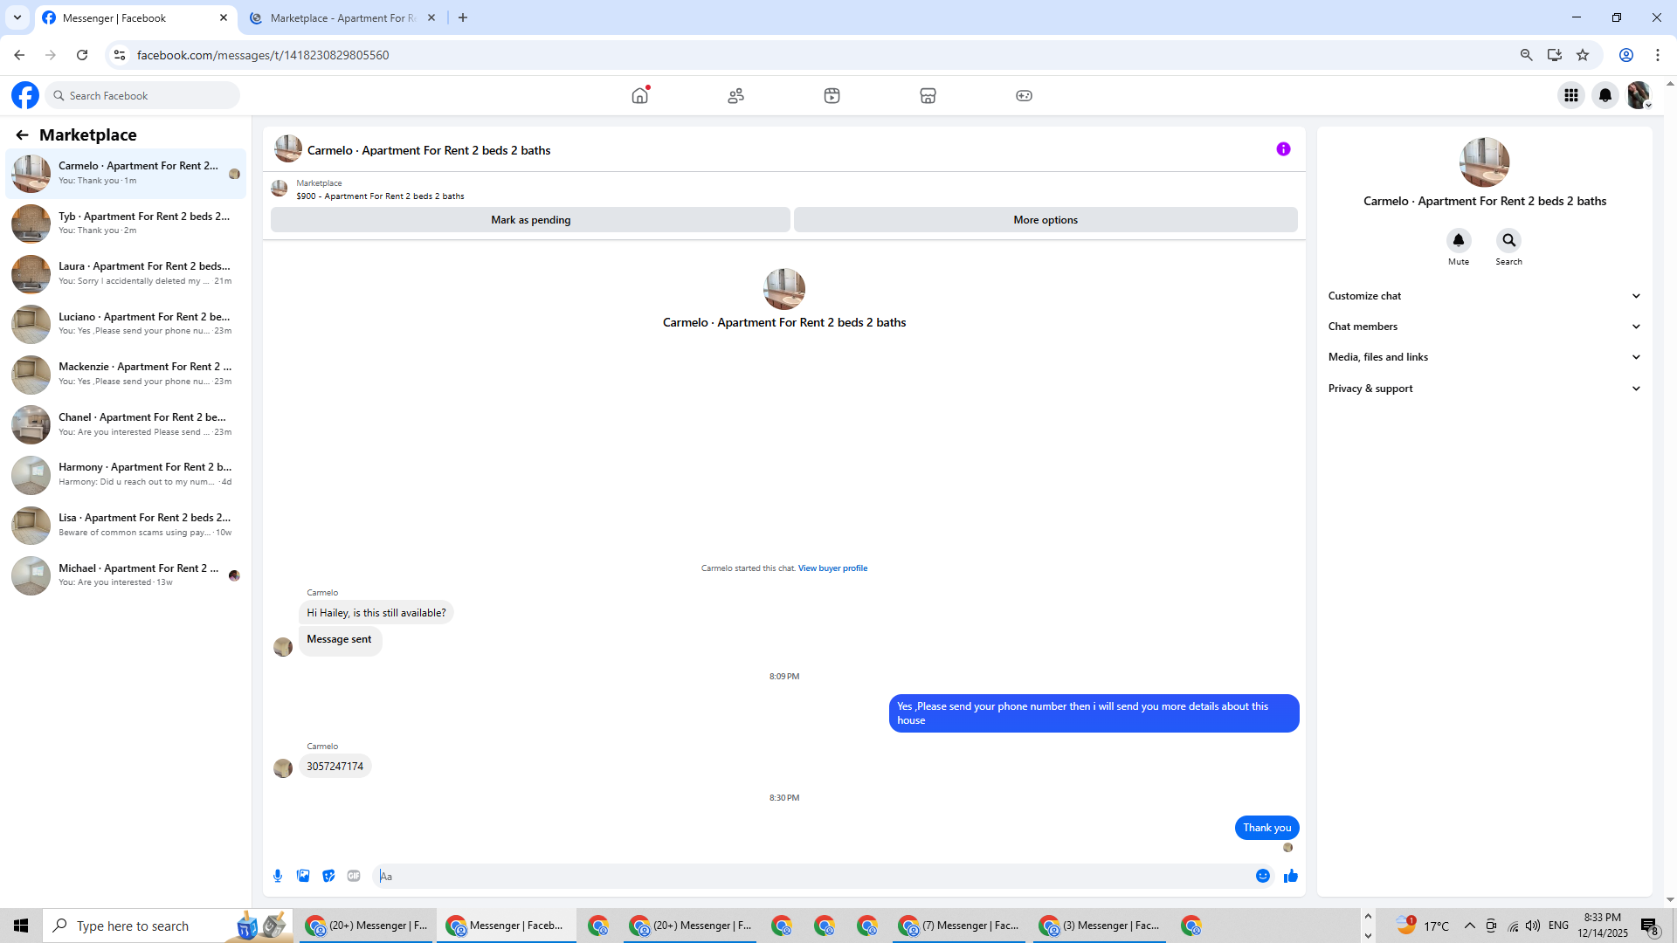
Task: Open the View buyer profile link
Action: (x=832, y=568)
